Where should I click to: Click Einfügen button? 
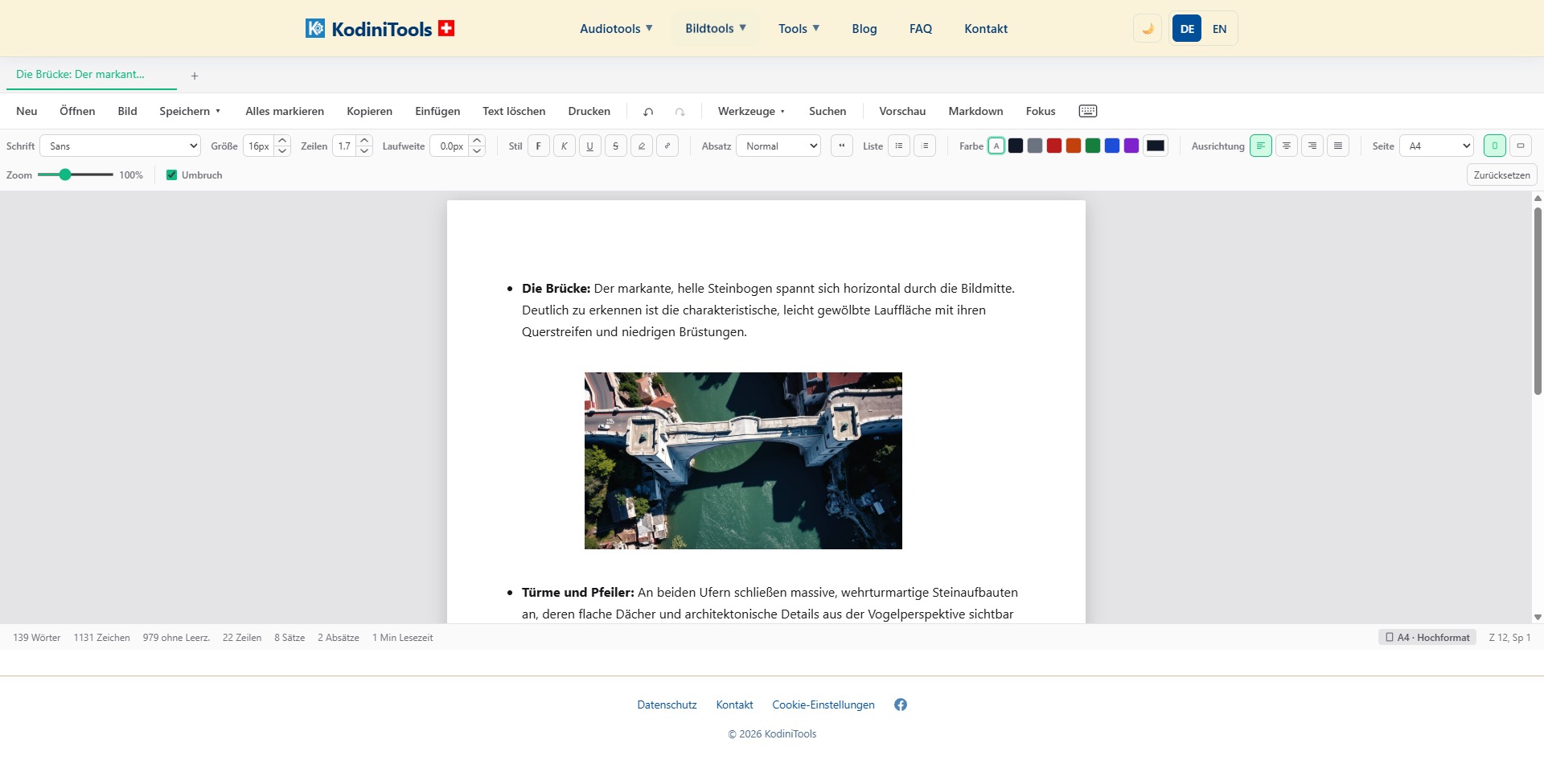[437, 111]
